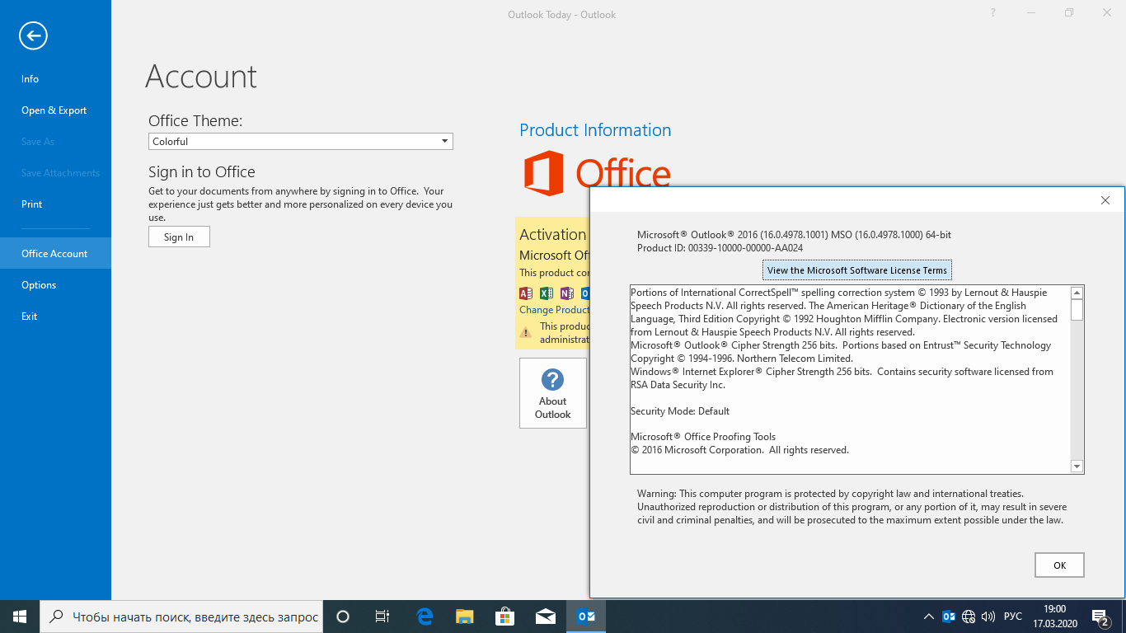Open the Mail app from the taskbar

(545, 617)
